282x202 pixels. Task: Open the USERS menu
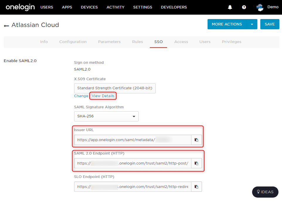[47, 7]
